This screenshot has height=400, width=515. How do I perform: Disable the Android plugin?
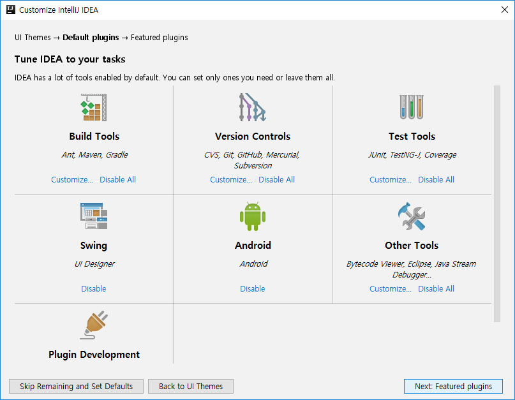pyautogui.click(x=253, y=289)
